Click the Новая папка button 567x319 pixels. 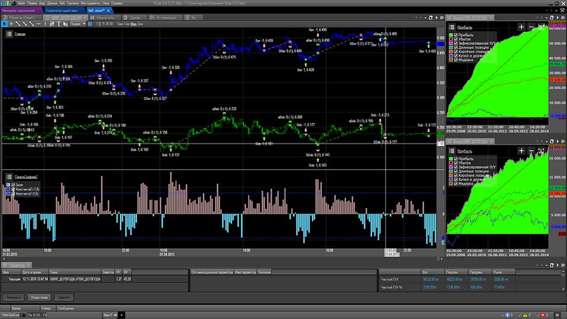coord(40,297)
